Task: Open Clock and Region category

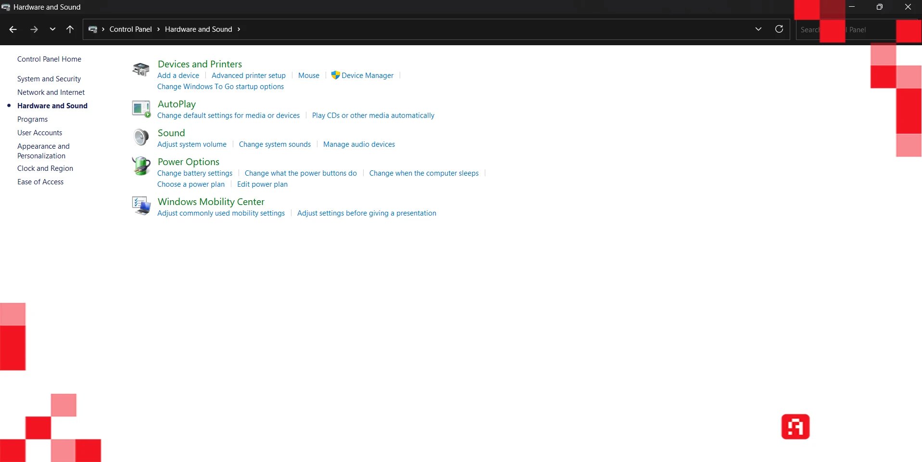Action: pos(45,168)
